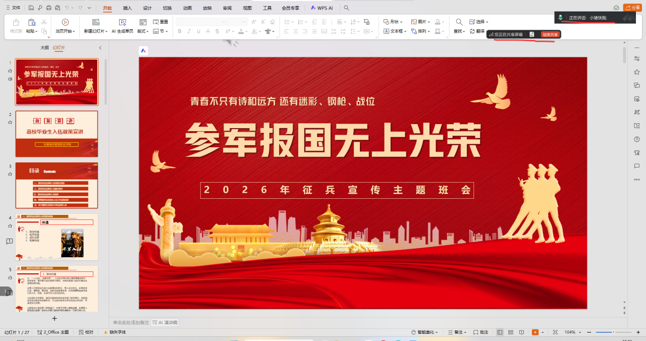Start slideshow with orange play button in status bar
646x341 pixels.
[535, 332]
